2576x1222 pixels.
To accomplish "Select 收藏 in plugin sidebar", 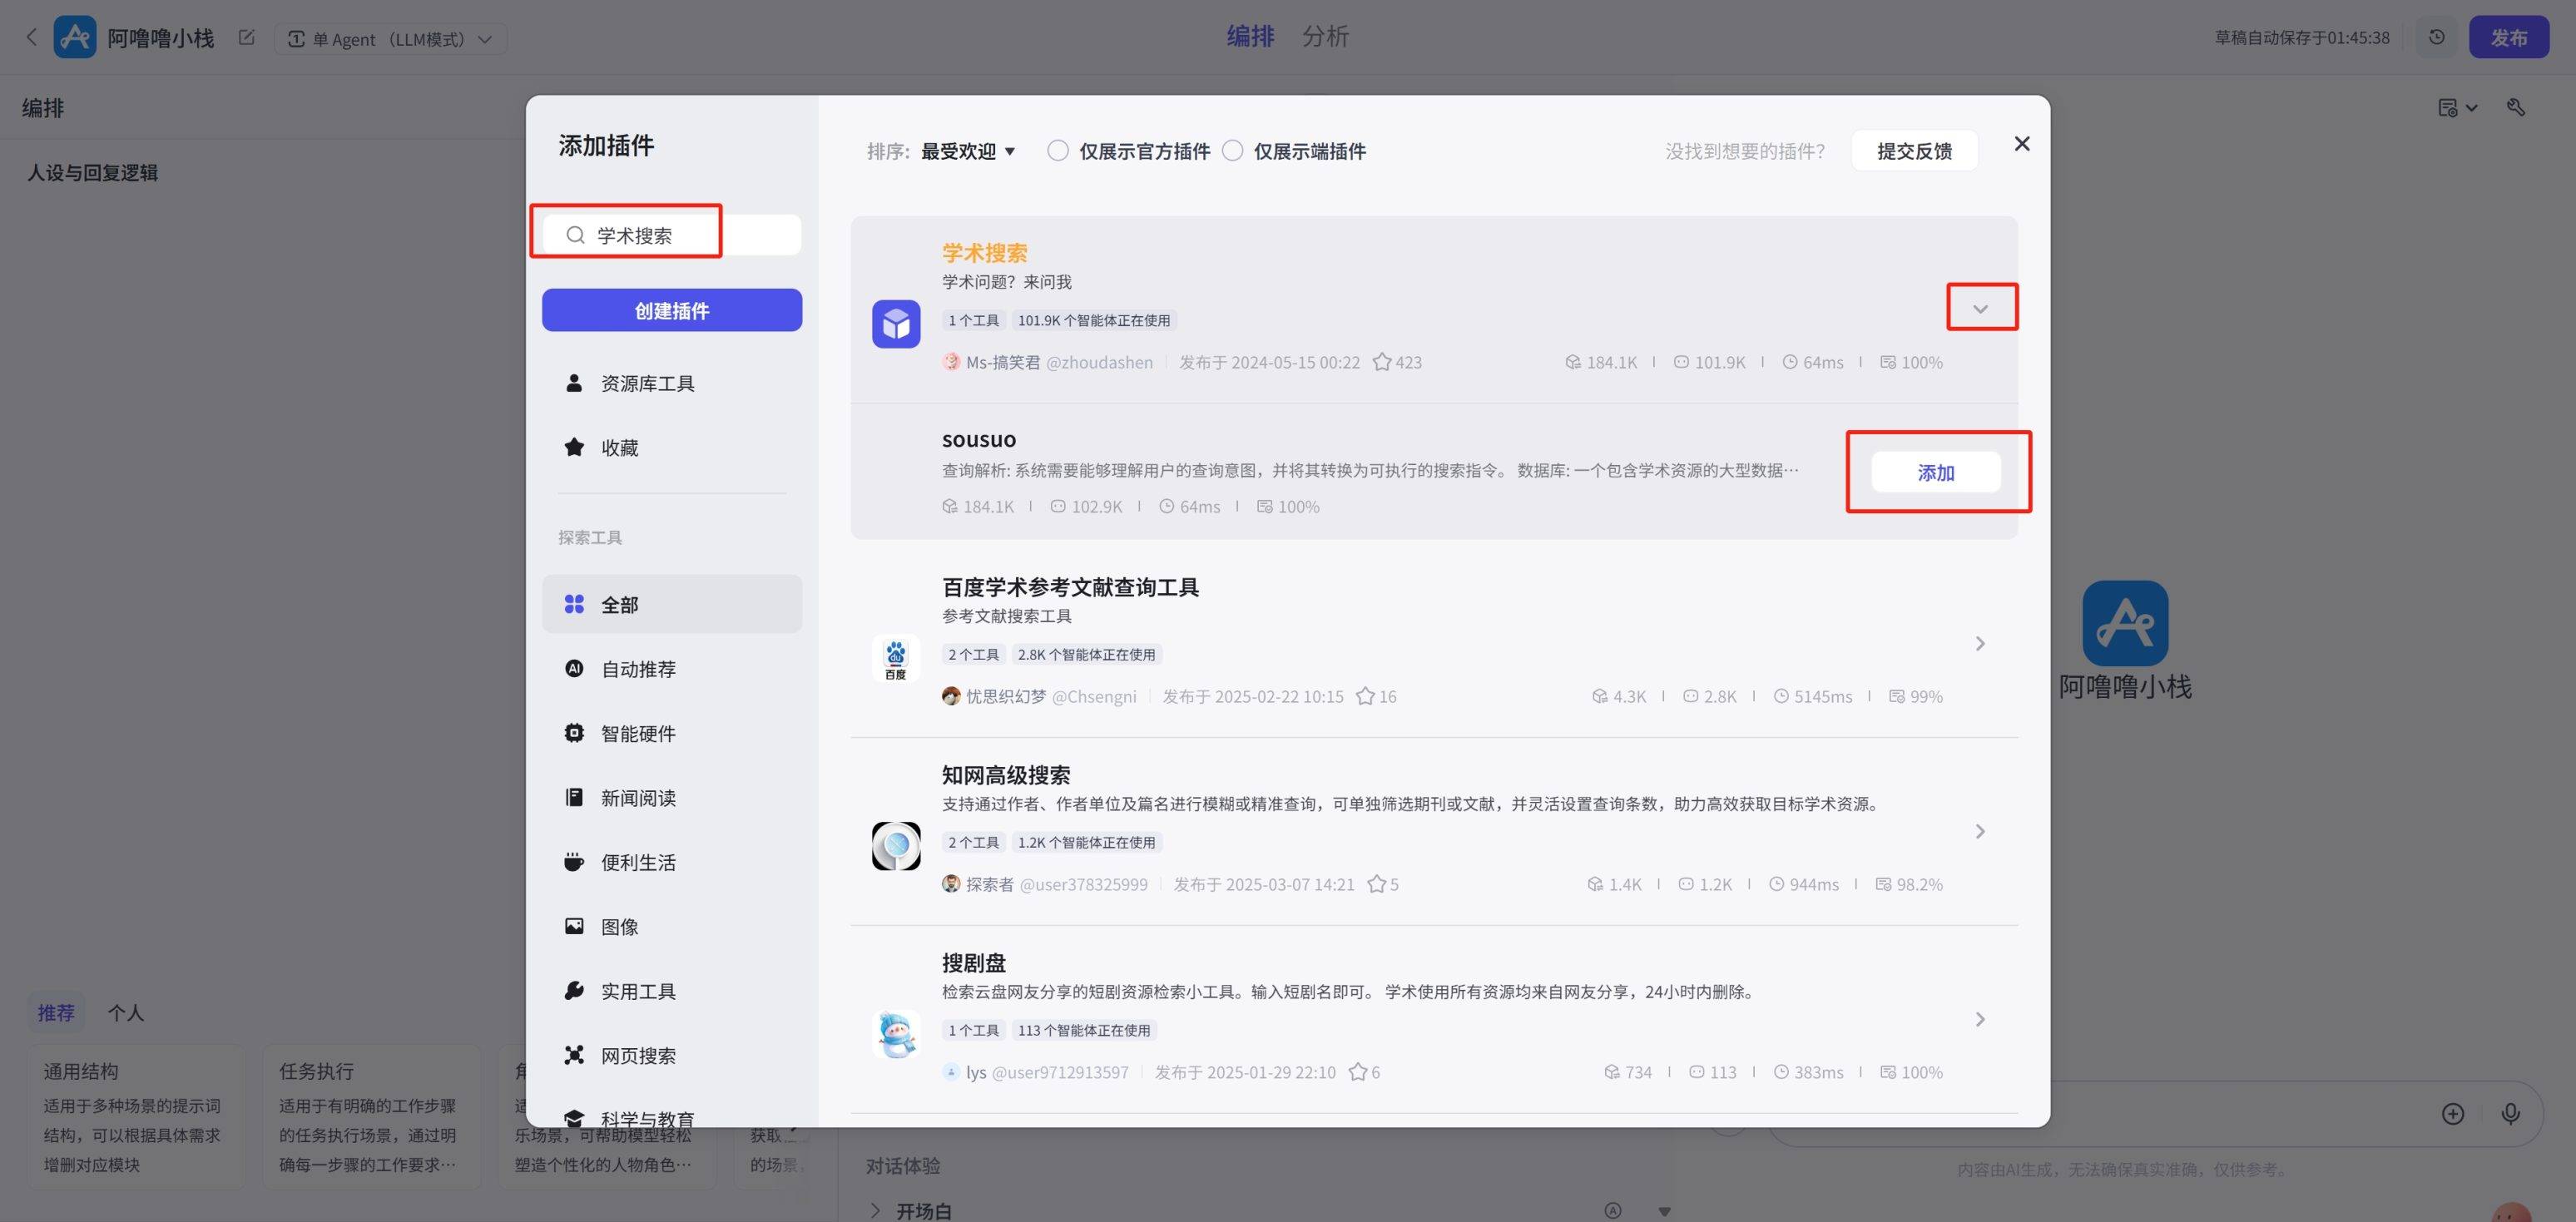I will (619, 448).
